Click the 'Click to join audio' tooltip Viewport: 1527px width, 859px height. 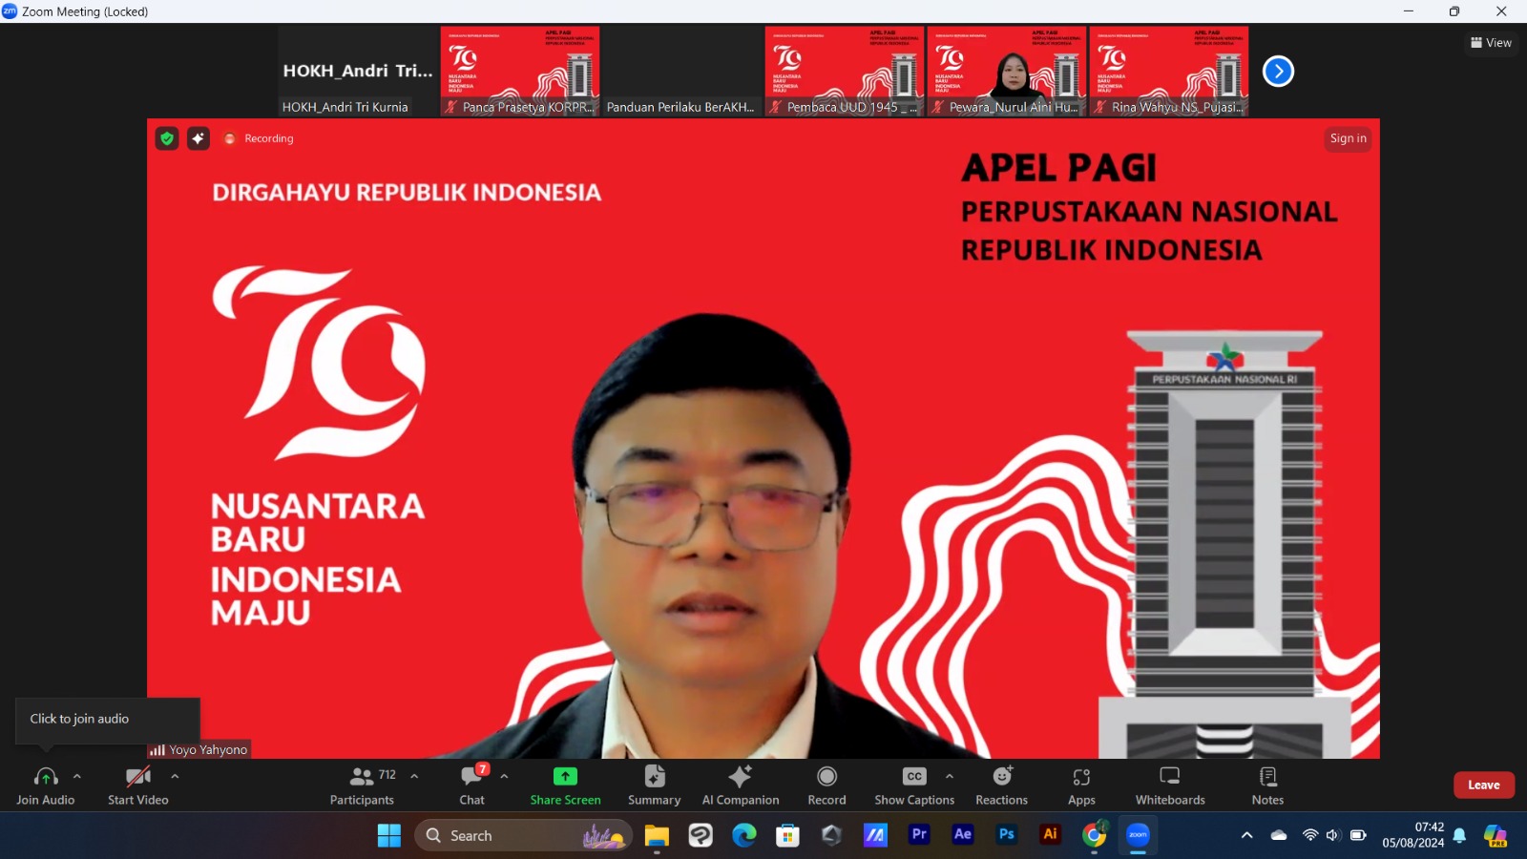[x=108, y=720]
